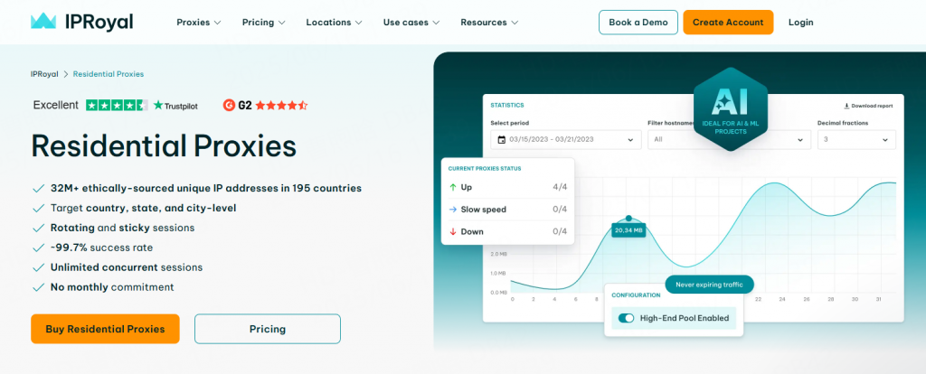Click Residential Proxies breadcrumb
The height and width of the screenshot is (374, 926).
pos(109,74)
